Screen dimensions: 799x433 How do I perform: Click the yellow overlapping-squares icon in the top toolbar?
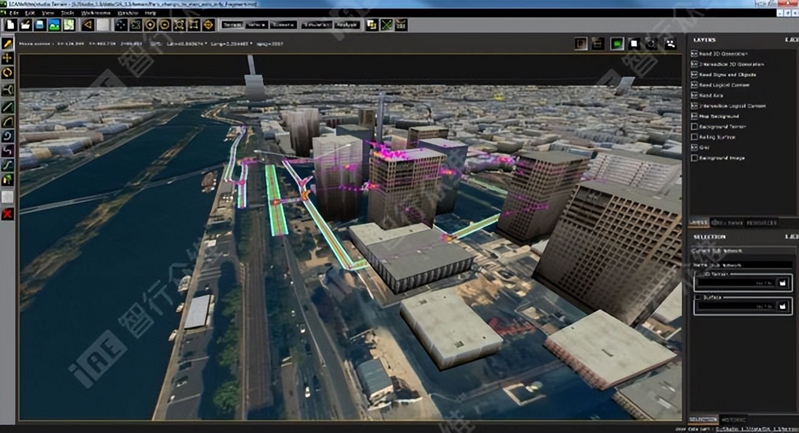[372, 25]
